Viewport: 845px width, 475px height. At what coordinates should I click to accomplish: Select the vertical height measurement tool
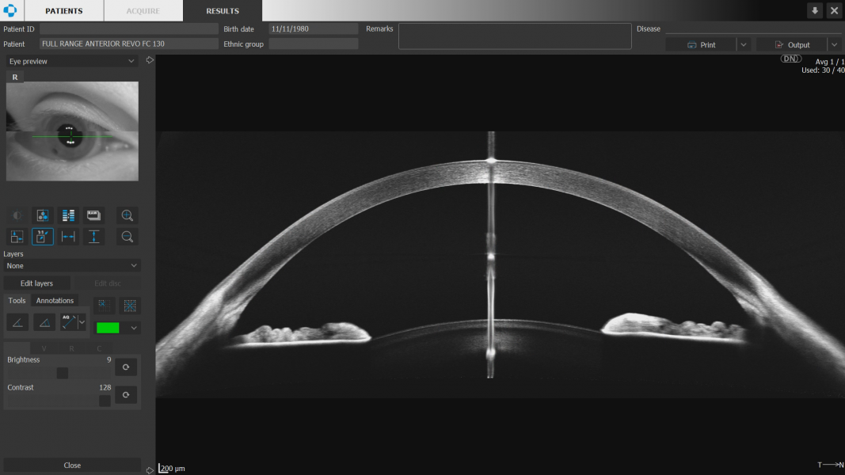point(94,237)
